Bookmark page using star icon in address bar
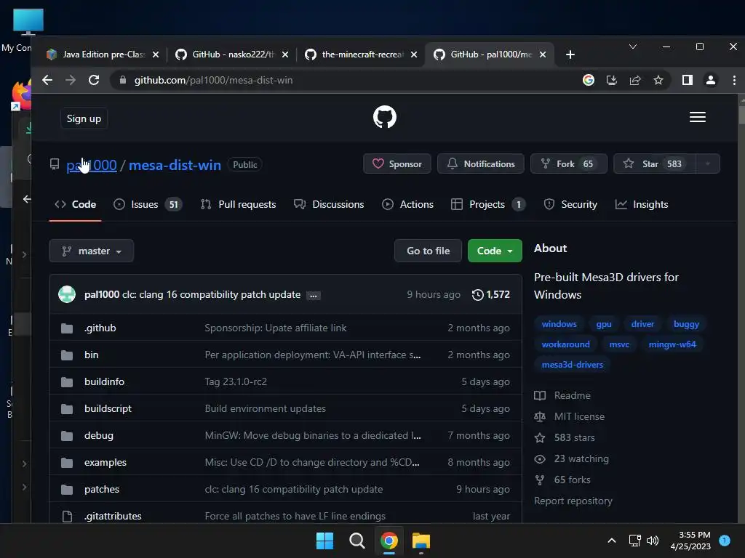 (x=658, y=80)
